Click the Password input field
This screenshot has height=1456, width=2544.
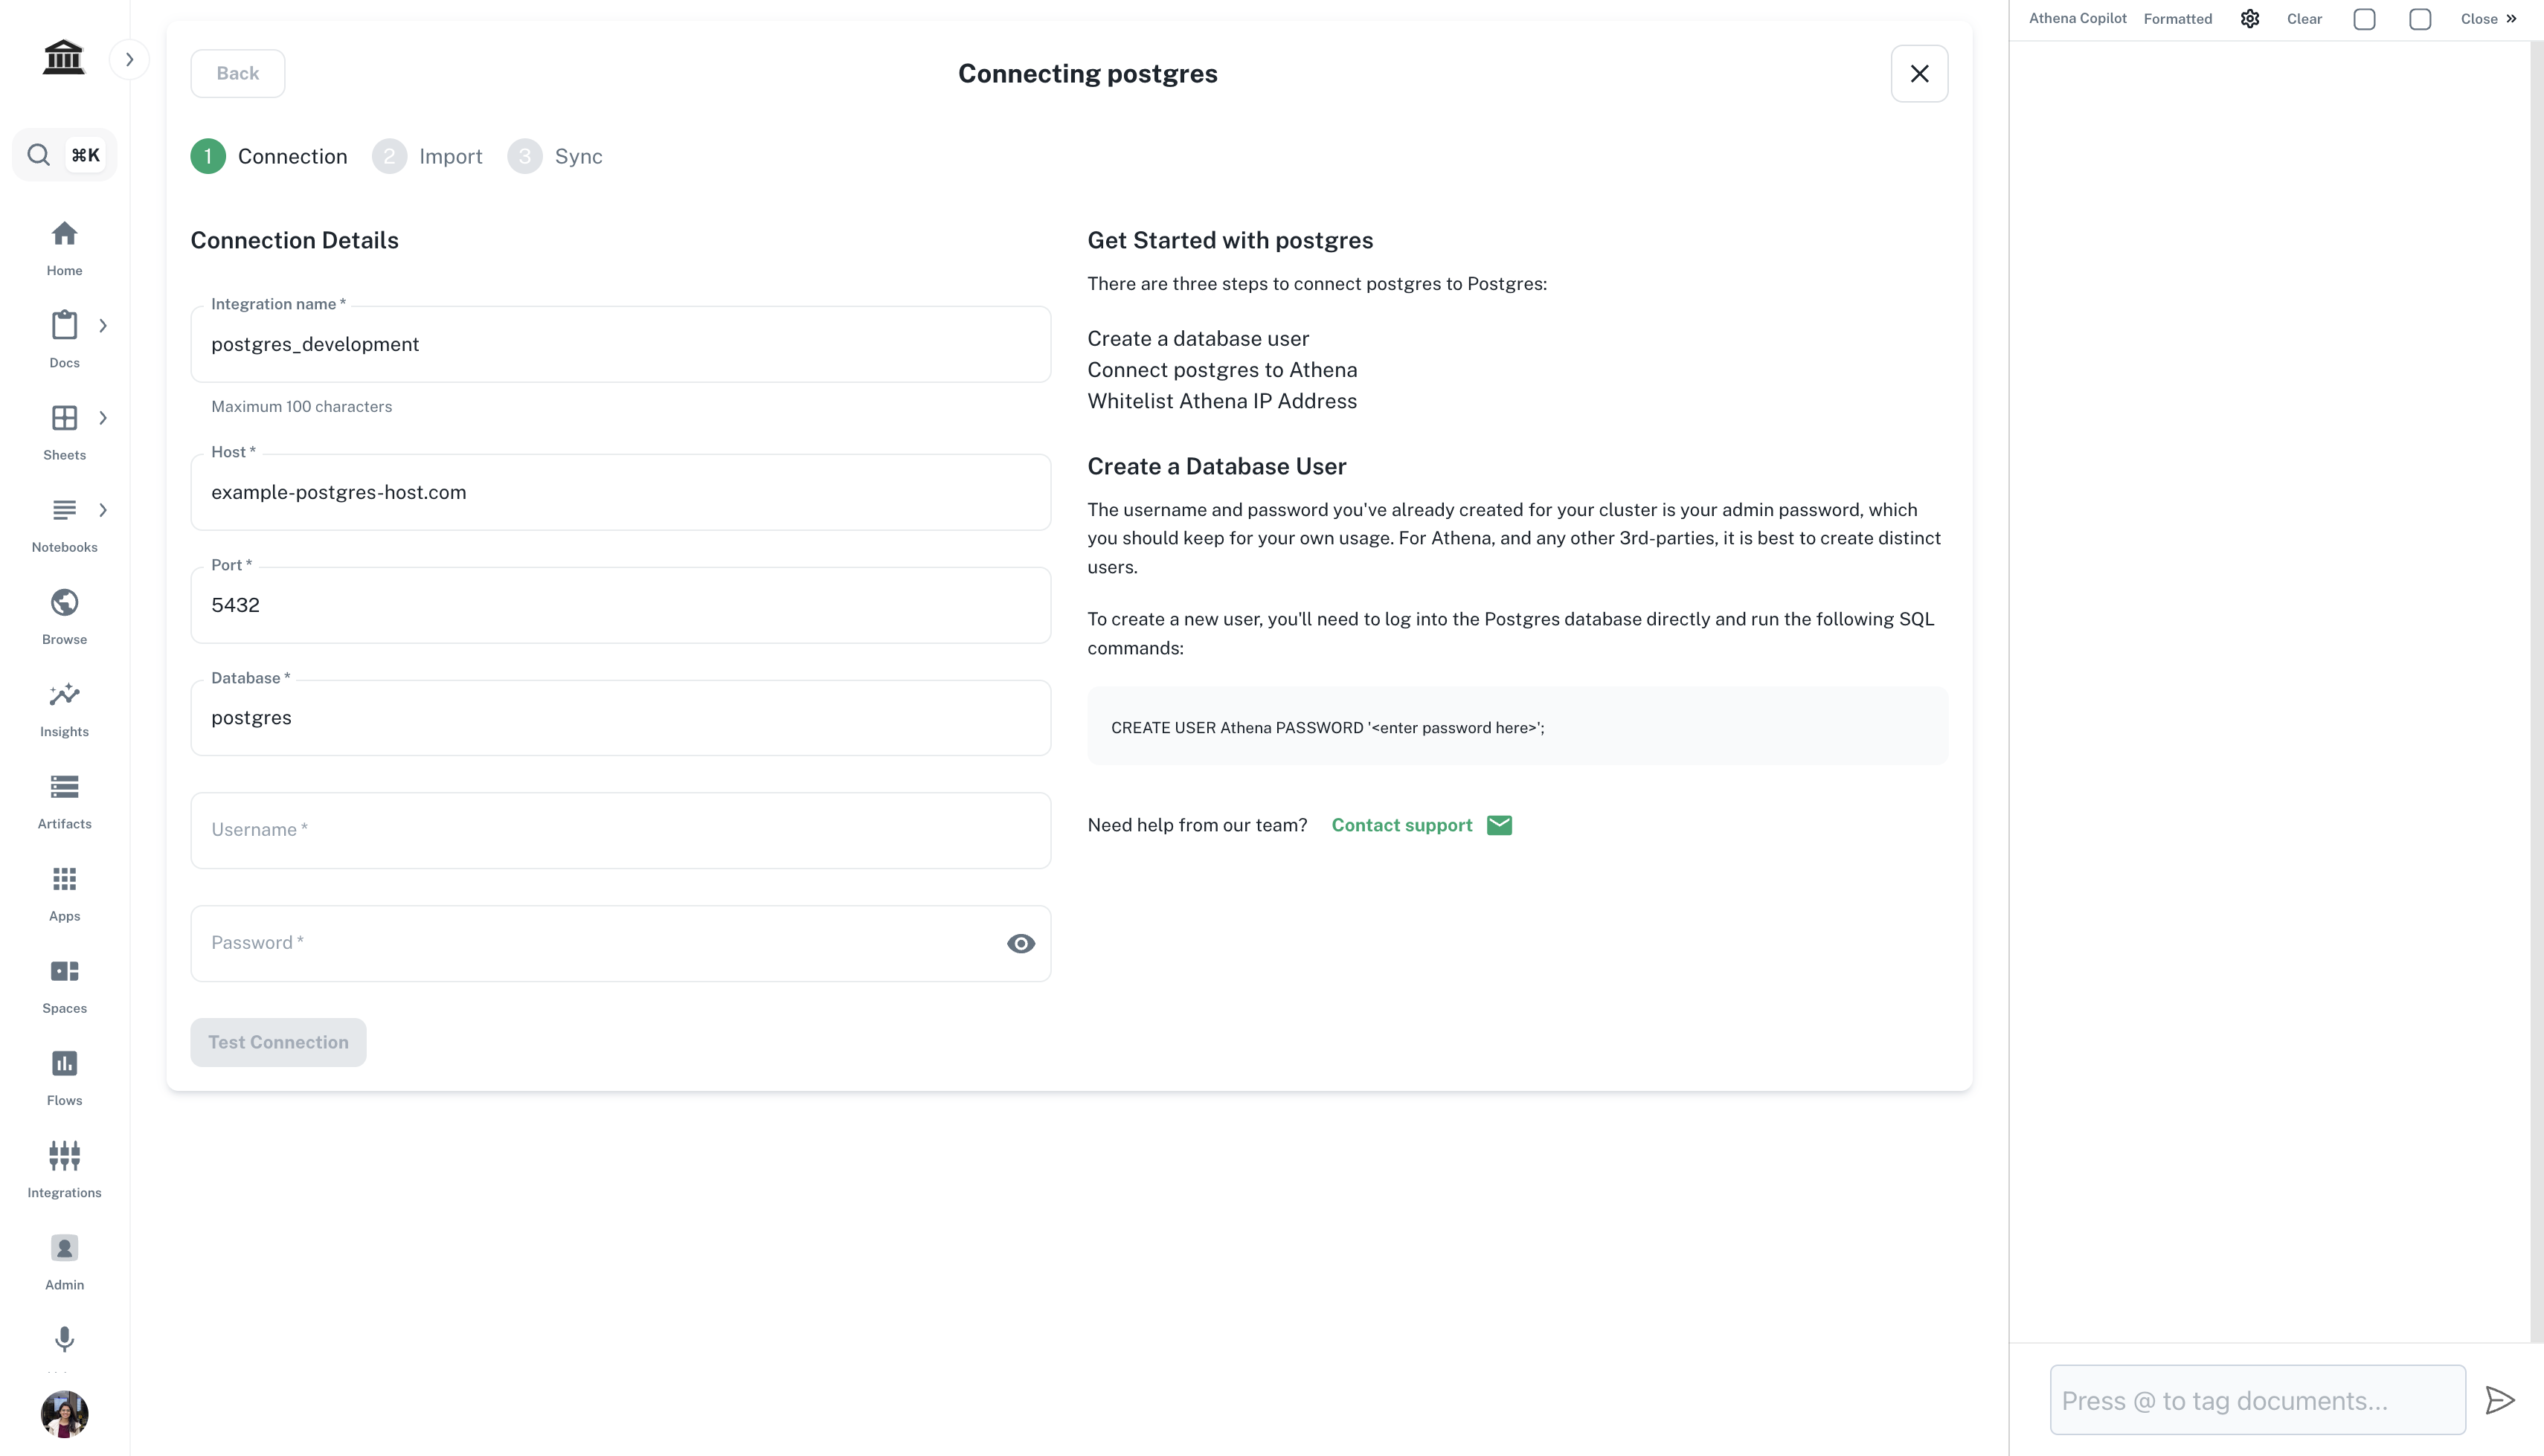point(620,943)
